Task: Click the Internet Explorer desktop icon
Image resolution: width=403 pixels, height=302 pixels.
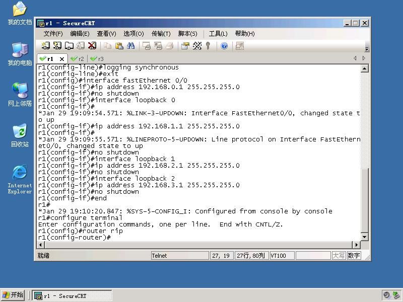Action: 20,179
